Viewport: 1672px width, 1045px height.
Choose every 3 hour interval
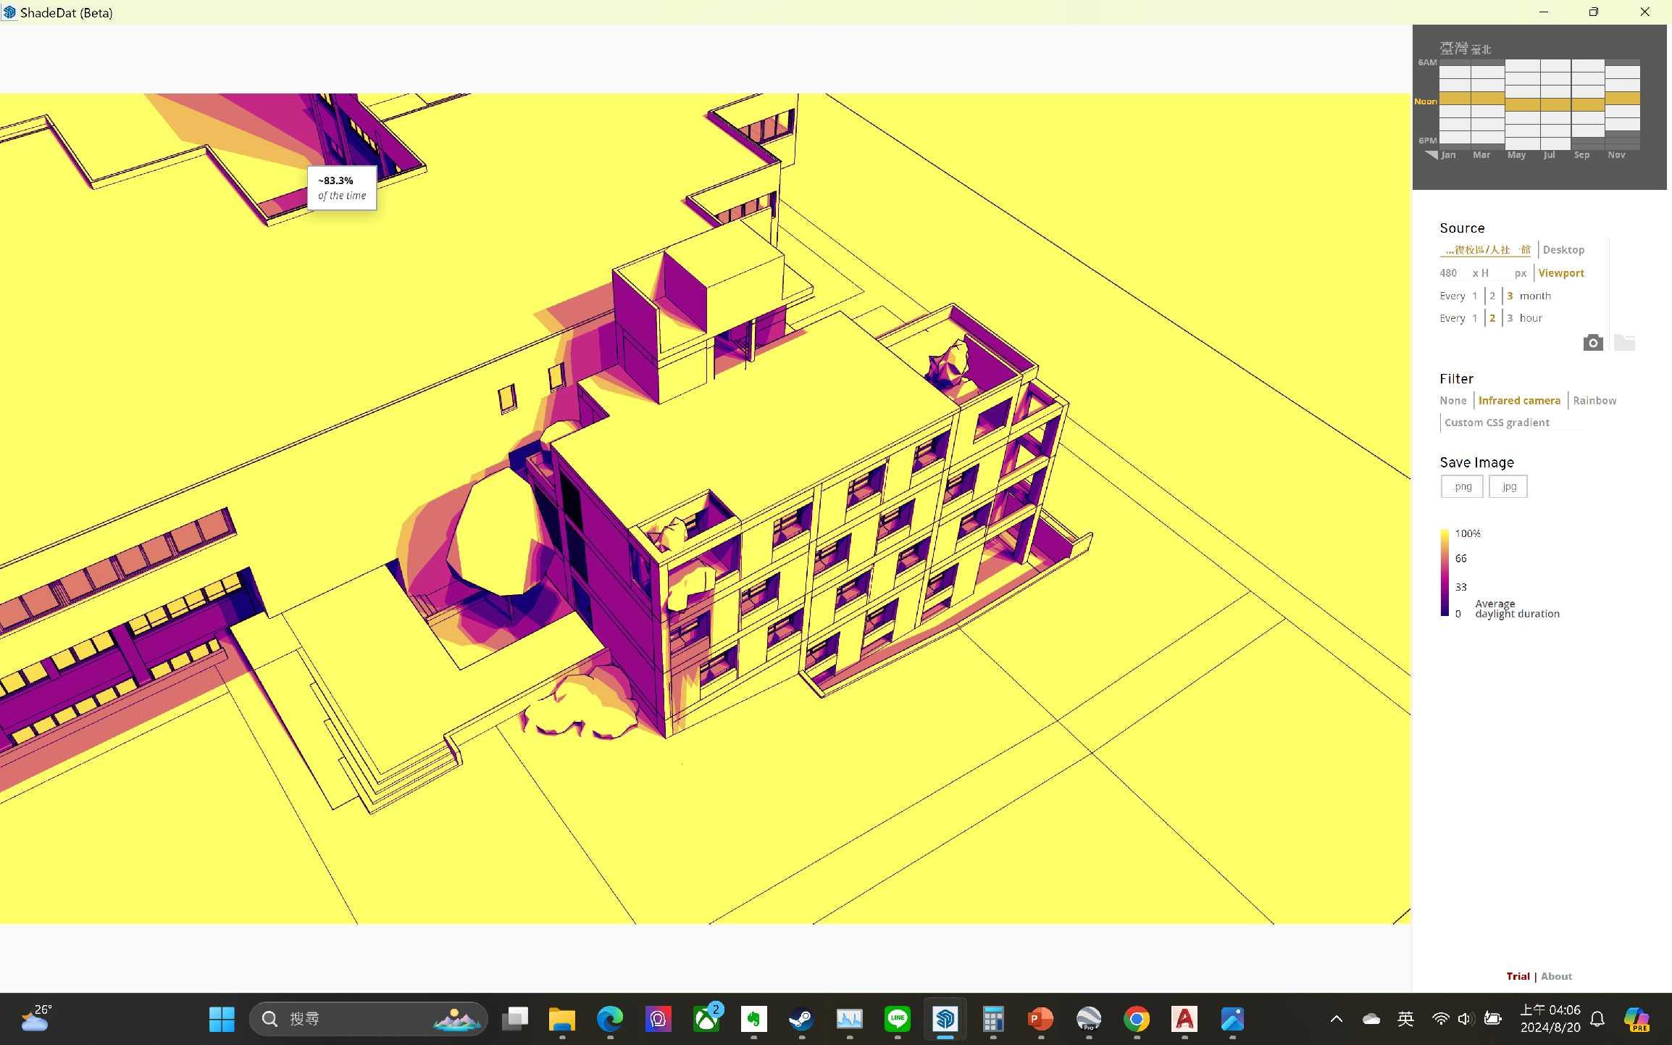(1510, 318)
